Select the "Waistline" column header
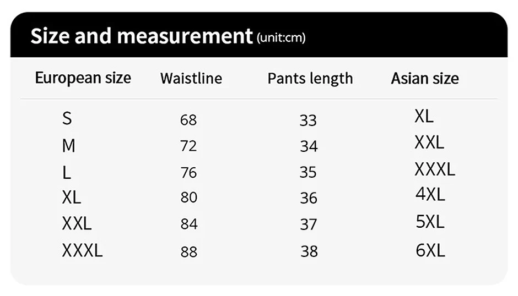Image resolution: width=518 pixels, height=296 pixels. [x=191, y=78]
